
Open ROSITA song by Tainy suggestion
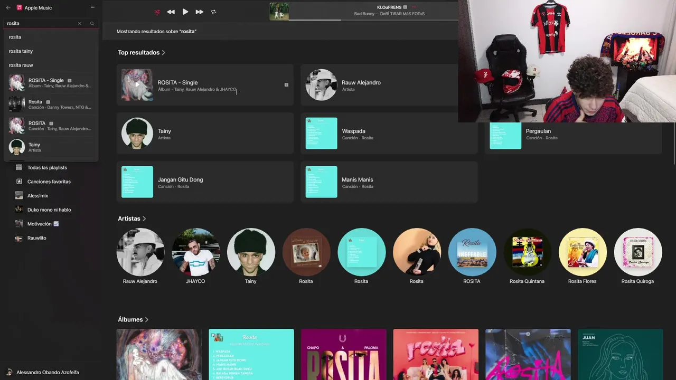click(x=51, y=126)
